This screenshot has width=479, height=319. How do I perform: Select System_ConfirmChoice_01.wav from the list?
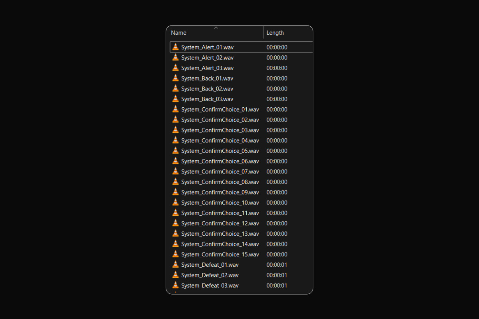[220, 109]
